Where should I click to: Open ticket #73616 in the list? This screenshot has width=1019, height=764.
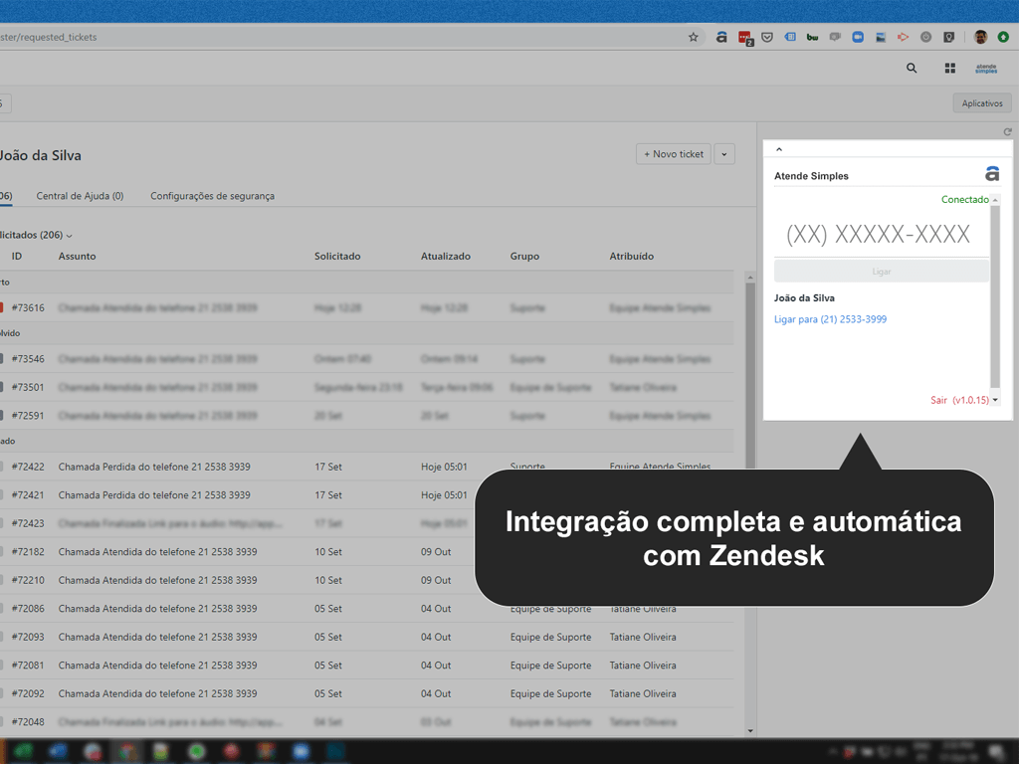(28, 308)
